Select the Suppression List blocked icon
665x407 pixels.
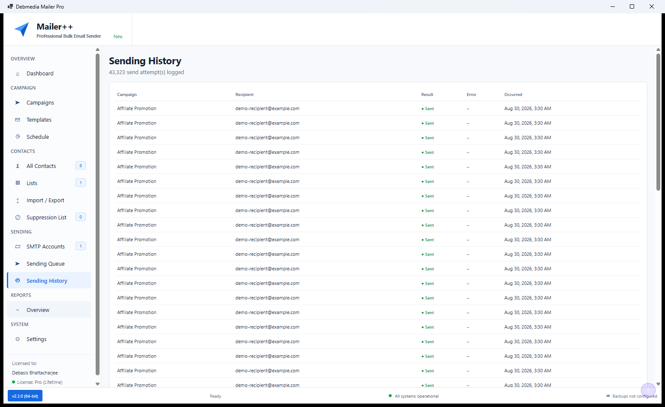(18, 218)
